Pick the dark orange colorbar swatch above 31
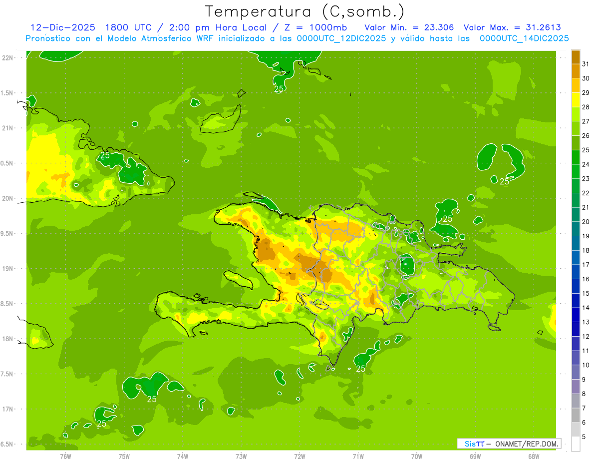The height and width of the screenshot is (463, 599). 576,57
